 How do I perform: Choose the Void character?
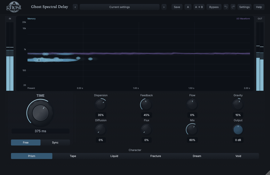click(x=238, y=156)
